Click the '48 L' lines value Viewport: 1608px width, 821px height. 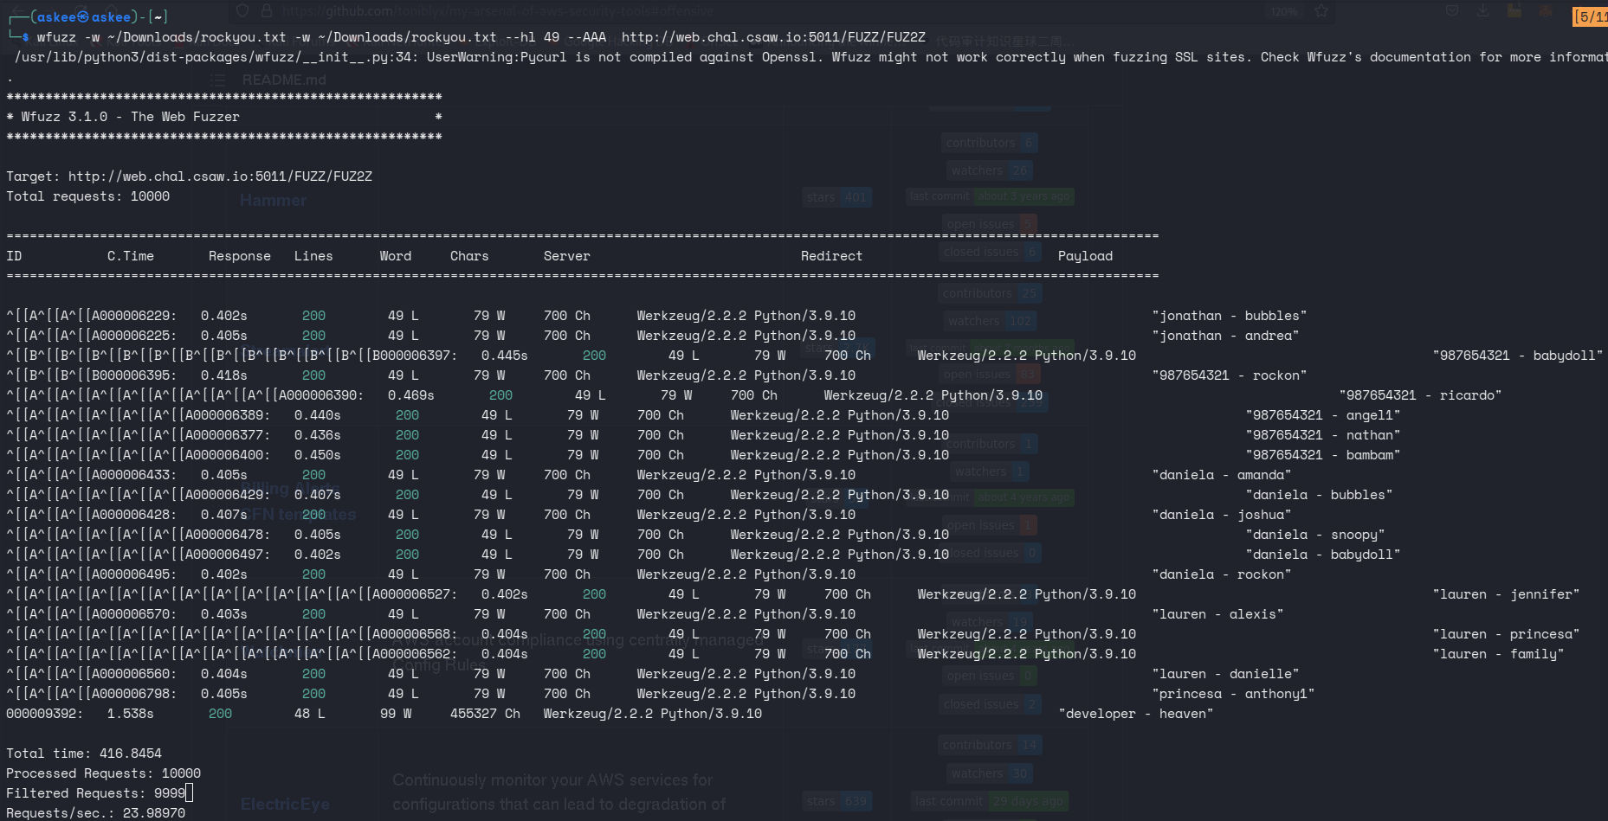310,714
